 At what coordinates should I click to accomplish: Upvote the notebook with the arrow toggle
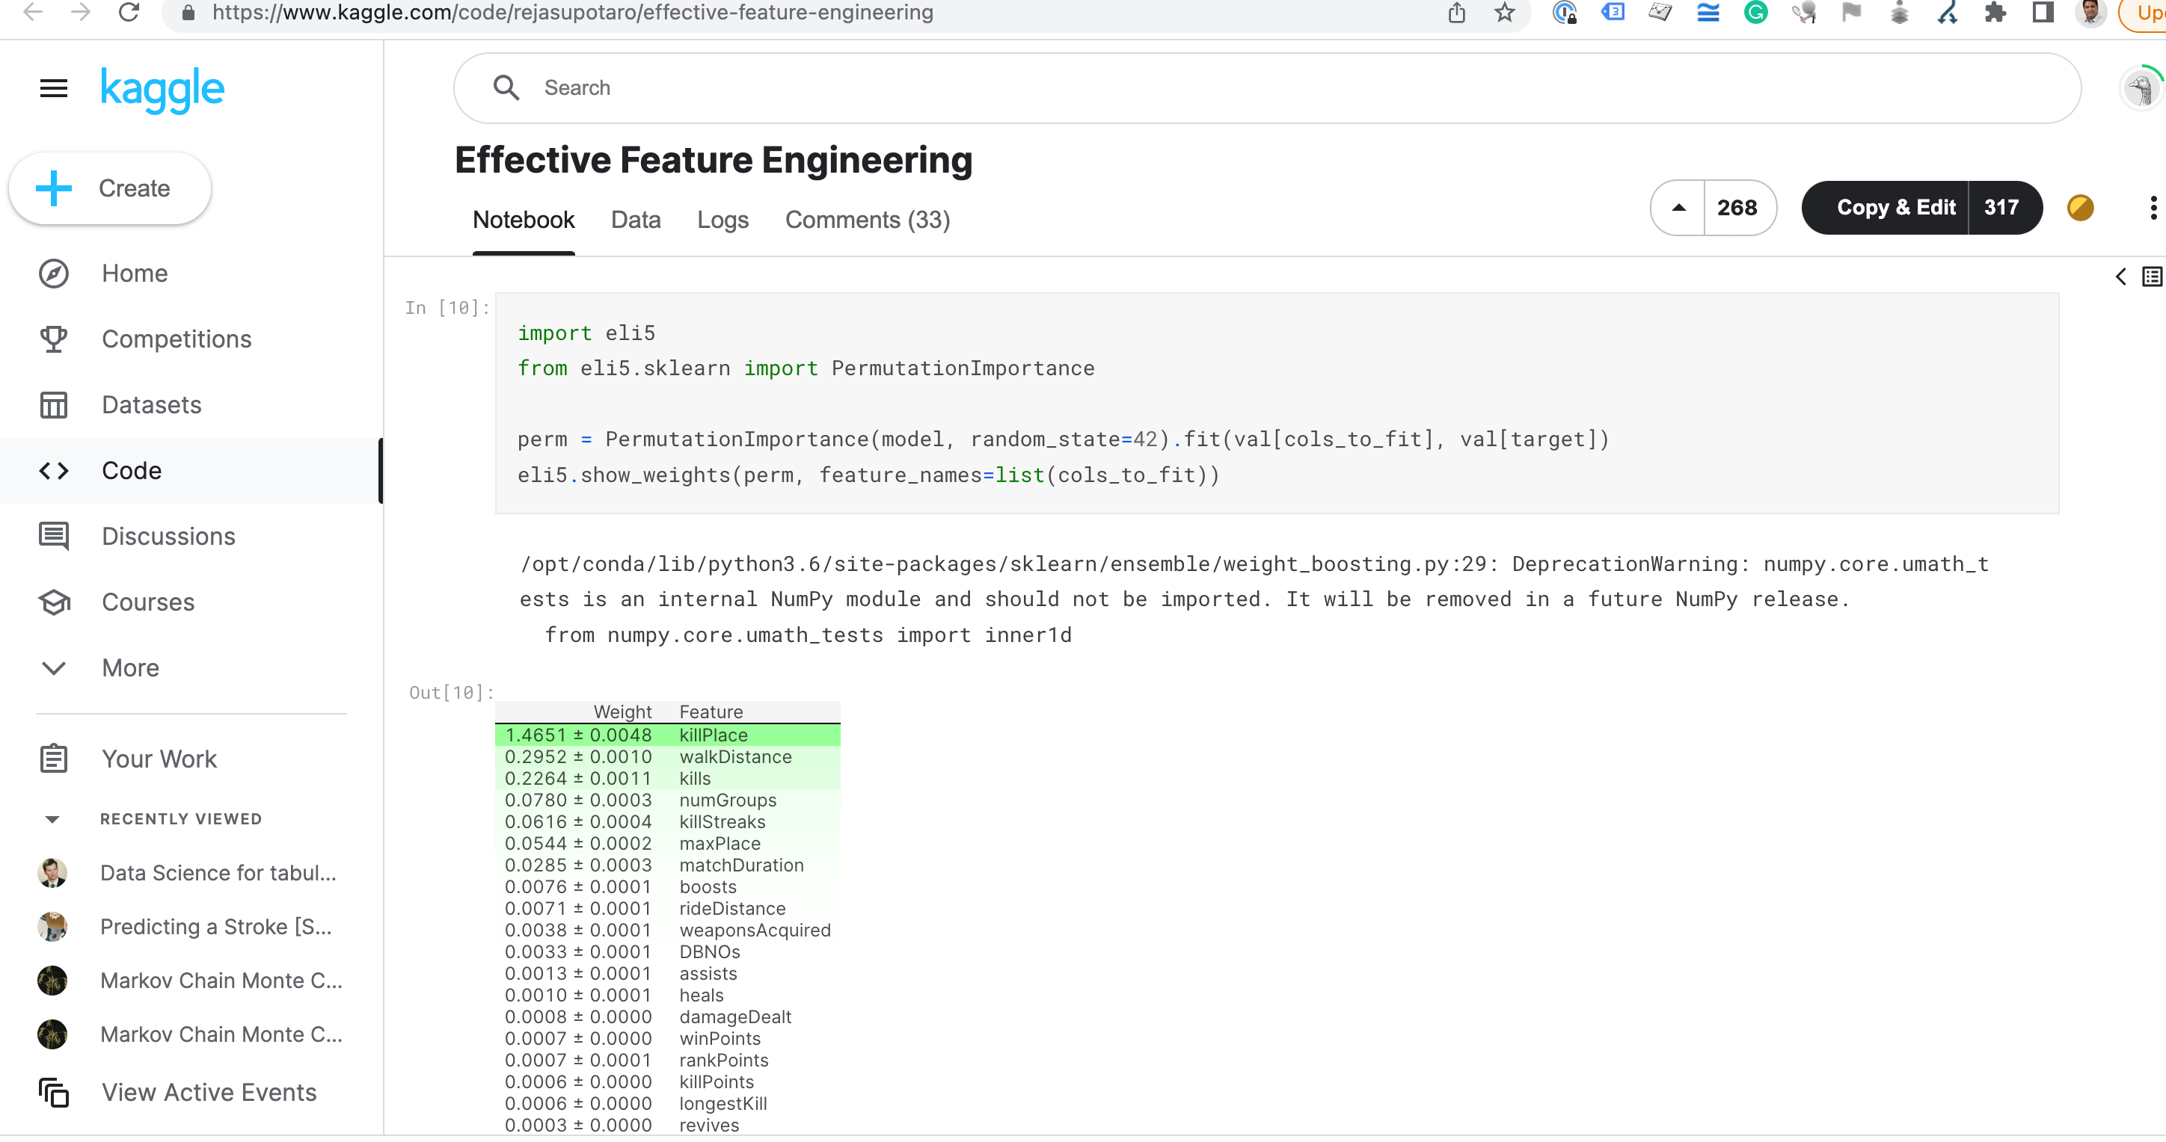(1678, 208)
